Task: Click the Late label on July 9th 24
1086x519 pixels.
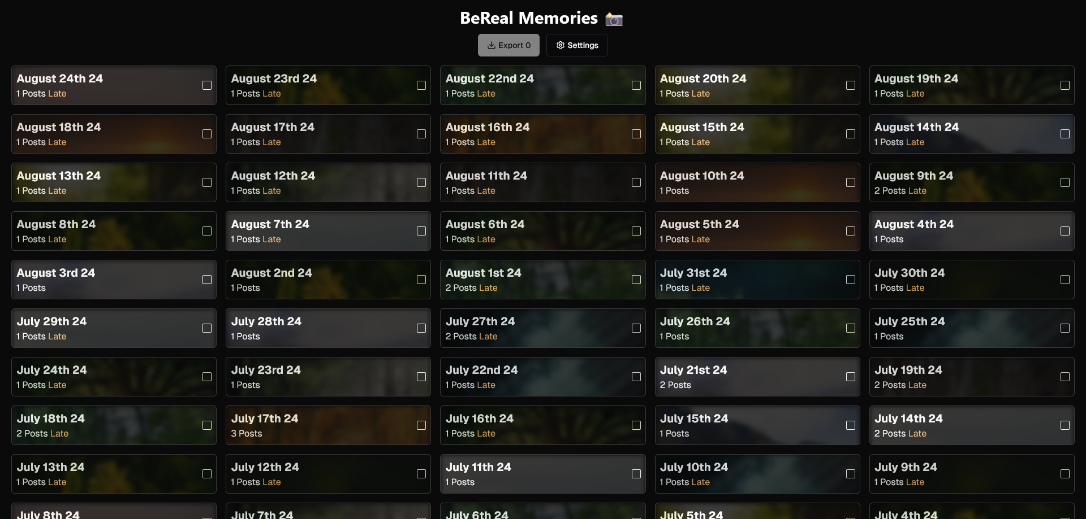Action: pyautogui.click(x=915, y=483)
